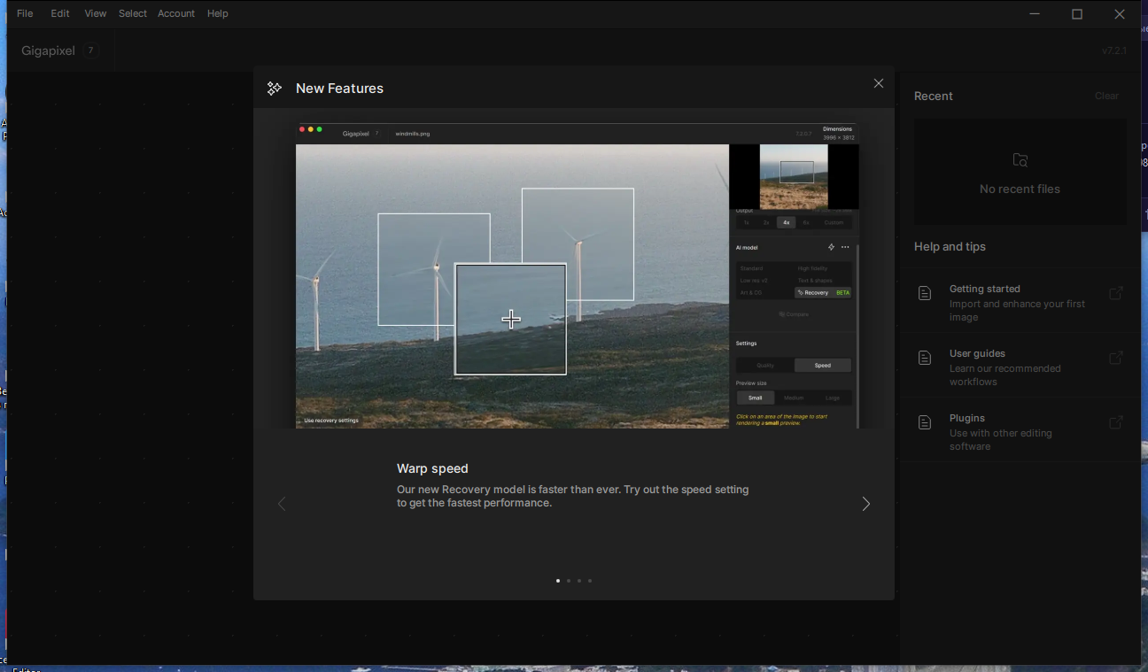This screenshot has width=1148, height=672.
Task: Open external link icon beside User guides
Action: [1116, 358]
